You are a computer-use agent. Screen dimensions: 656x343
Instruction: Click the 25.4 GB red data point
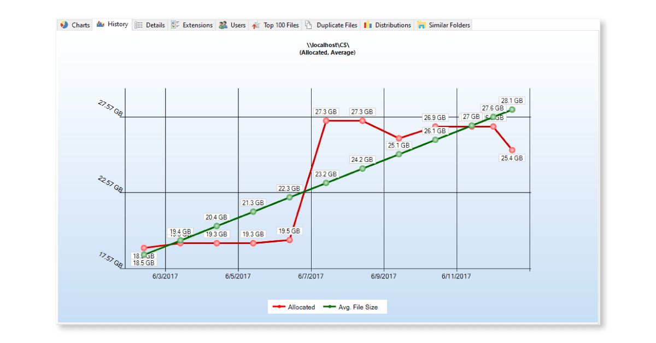(x=512, y=150)
